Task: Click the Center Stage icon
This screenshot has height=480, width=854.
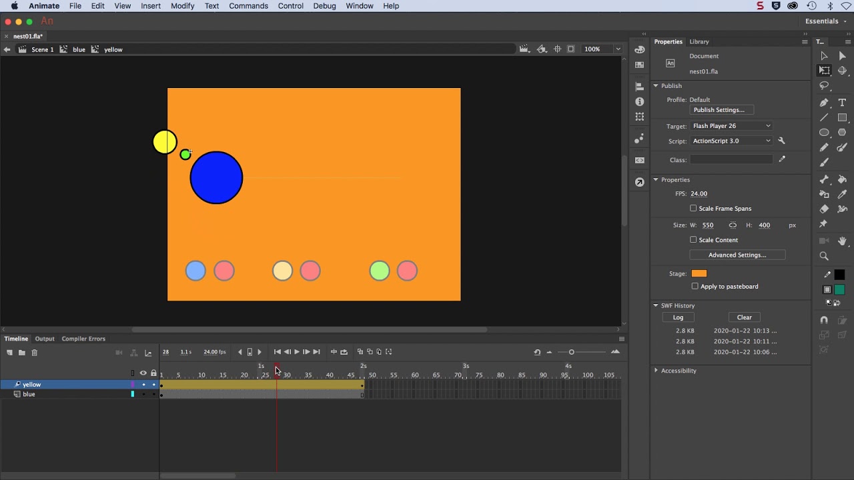Action: pyautogui.click(x=556, y=49)
